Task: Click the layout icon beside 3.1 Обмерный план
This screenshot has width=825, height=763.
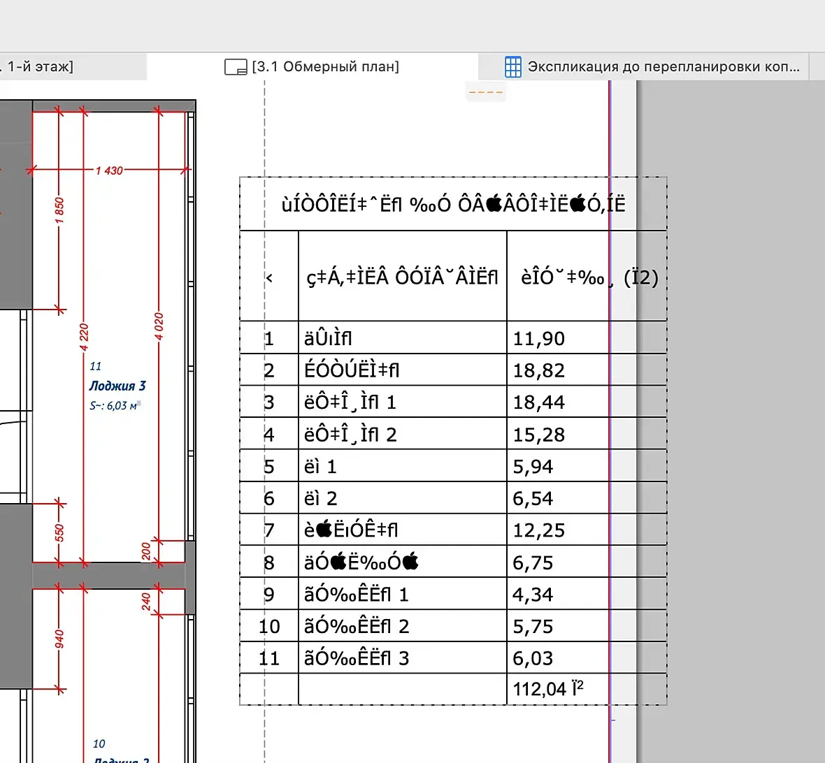Action: [236, 67]
